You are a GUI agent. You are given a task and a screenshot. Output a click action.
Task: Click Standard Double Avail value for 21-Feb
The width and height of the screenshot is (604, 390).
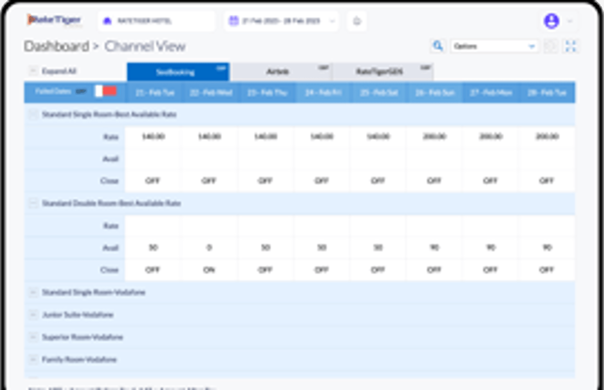[153, 248]
